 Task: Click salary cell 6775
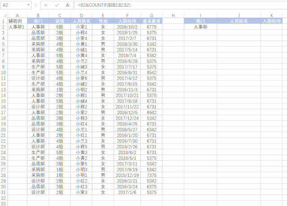(152, 27)
